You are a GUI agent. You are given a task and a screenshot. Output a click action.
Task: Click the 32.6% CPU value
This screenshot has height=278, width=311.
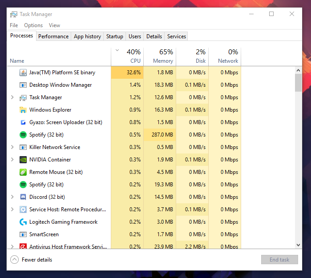133,73
